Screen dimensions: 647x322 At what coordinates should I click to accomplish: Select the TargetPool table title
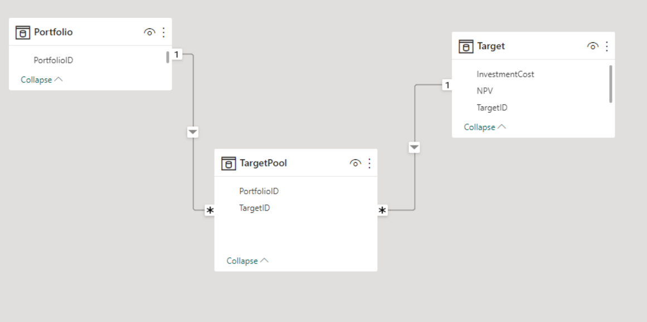coord(263,163)
